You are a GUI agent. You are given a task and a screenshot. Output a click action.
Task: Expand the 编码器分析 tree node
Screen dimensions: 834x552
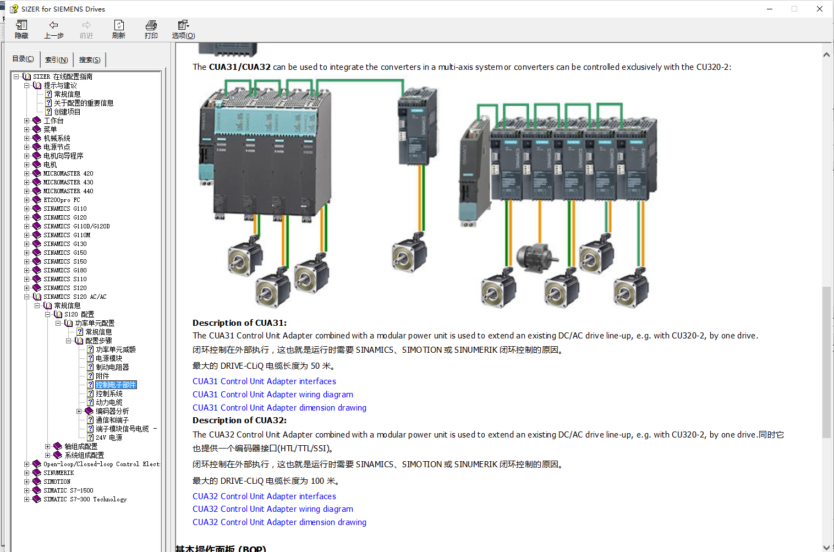pyautogui.click(x=79, y=411)
